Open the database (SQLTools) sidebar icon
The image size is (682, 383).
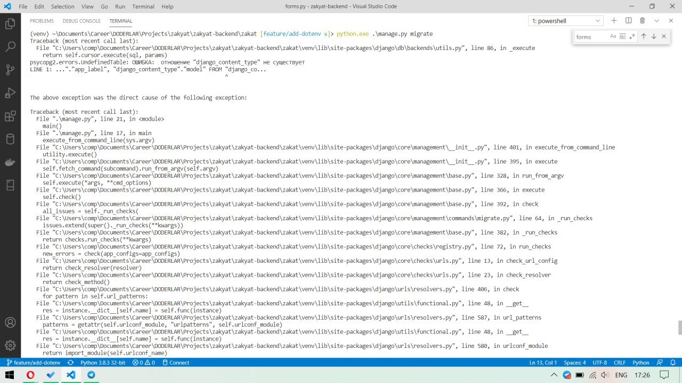coord(10,139)
